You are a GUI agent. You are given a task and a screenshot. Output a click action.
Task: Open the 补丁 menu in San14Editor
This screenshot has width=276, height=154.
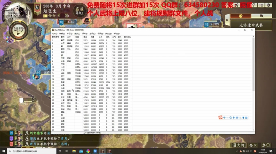(69, 34)
